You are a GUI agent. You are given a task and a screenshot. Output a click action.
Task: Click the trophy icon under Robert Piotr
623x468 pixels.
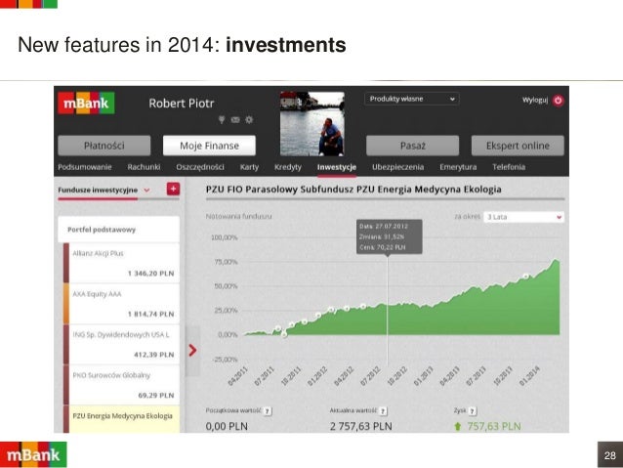click(x=222, y=119)
